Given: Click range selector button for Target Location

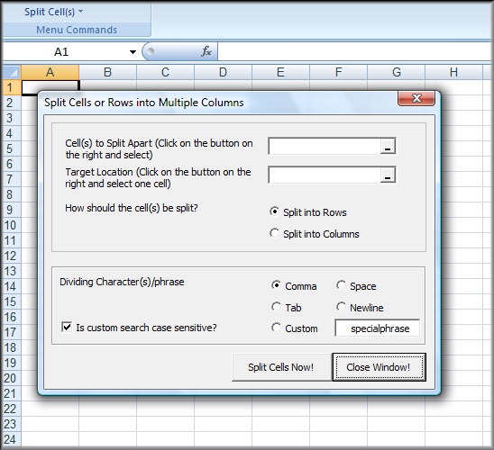Looking at the screenshot, I should [388, 175].
